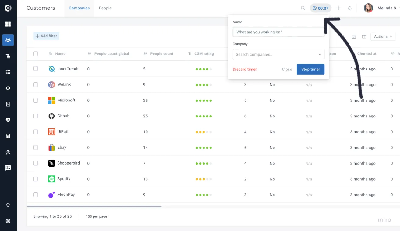Viewport: 400px width, 231px height.
Task: Open the notifications bell
Action: [x=350, y=8]
